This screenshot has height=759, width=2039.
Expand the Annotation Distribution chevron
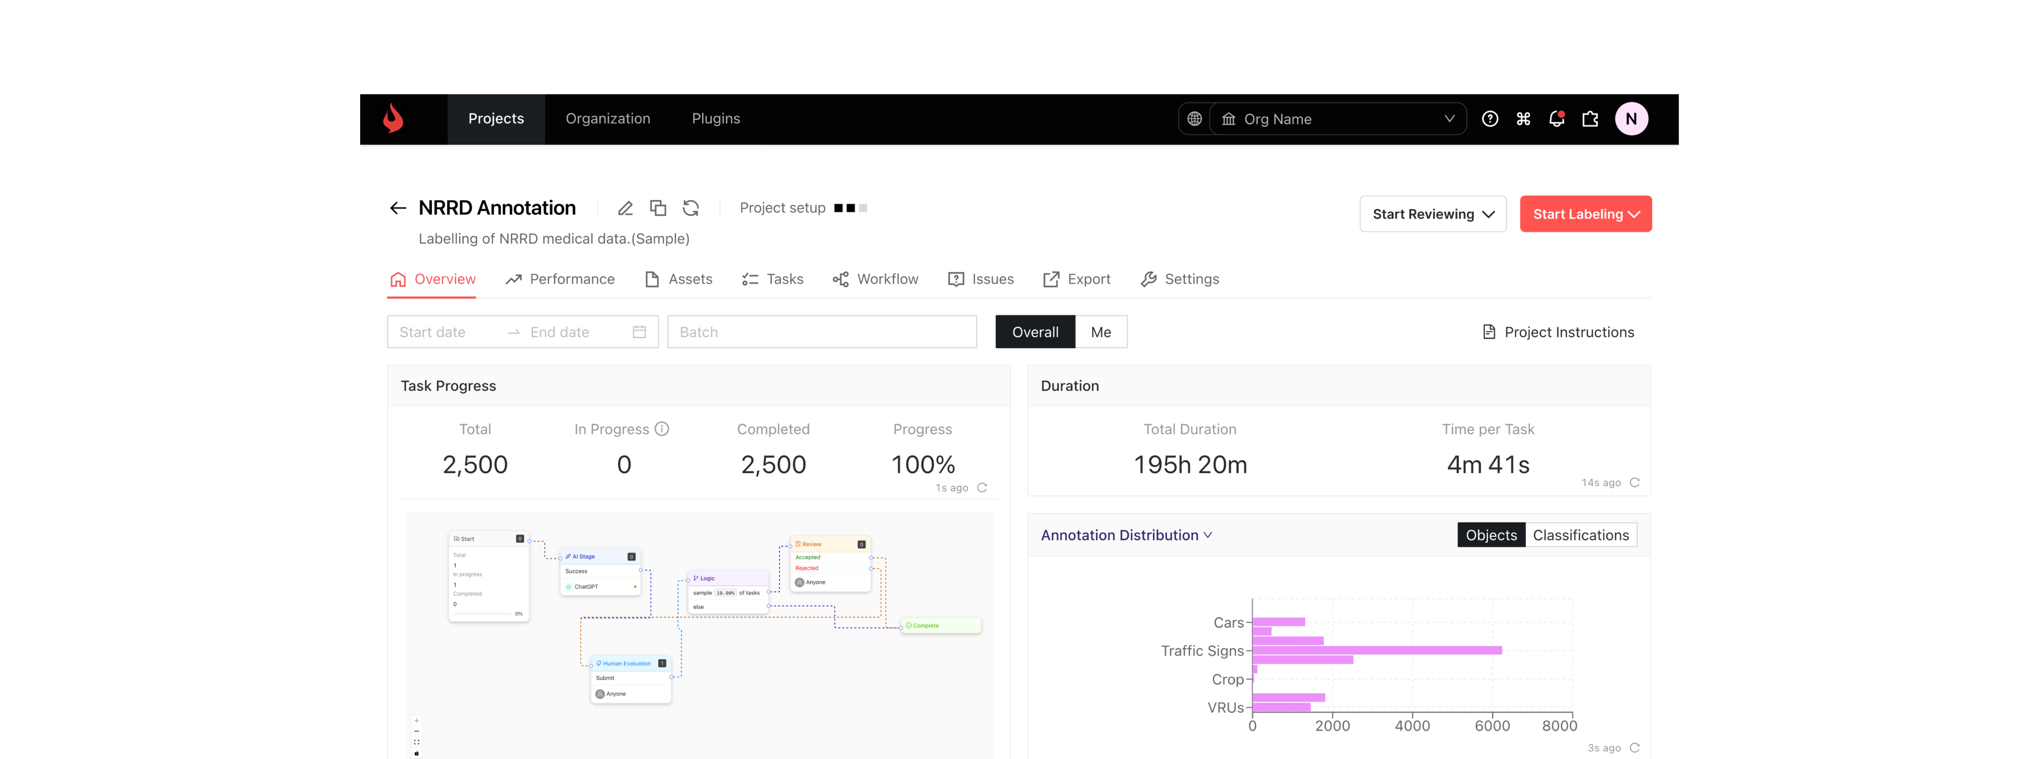coord(1208,535)
